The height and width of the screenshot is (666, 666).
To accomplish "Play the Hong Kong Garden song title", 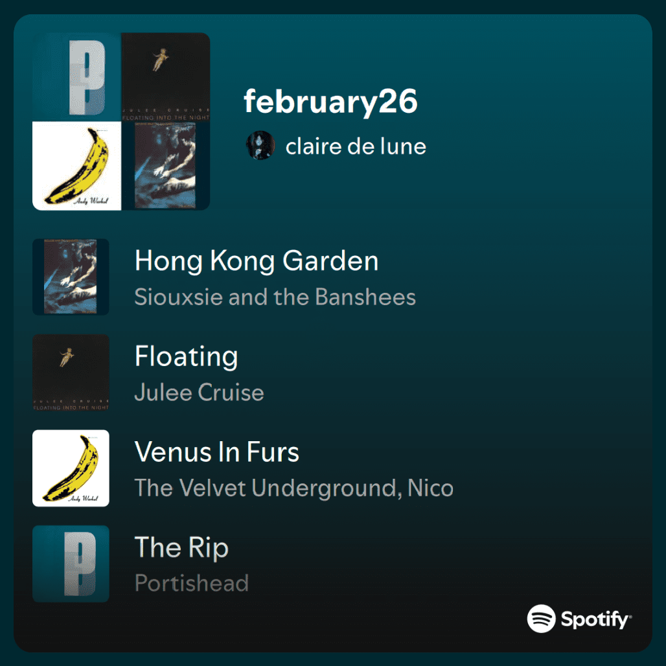I will (x=257, y=260).
